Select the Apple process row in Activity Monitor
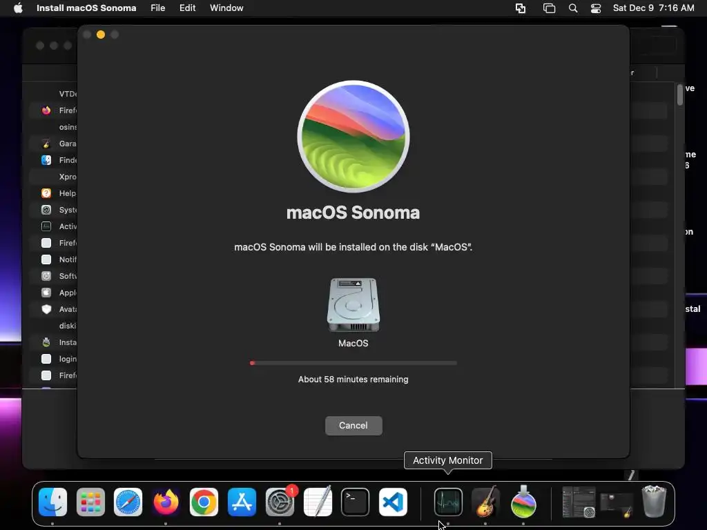The image size is (707, 530). [53, 293]
